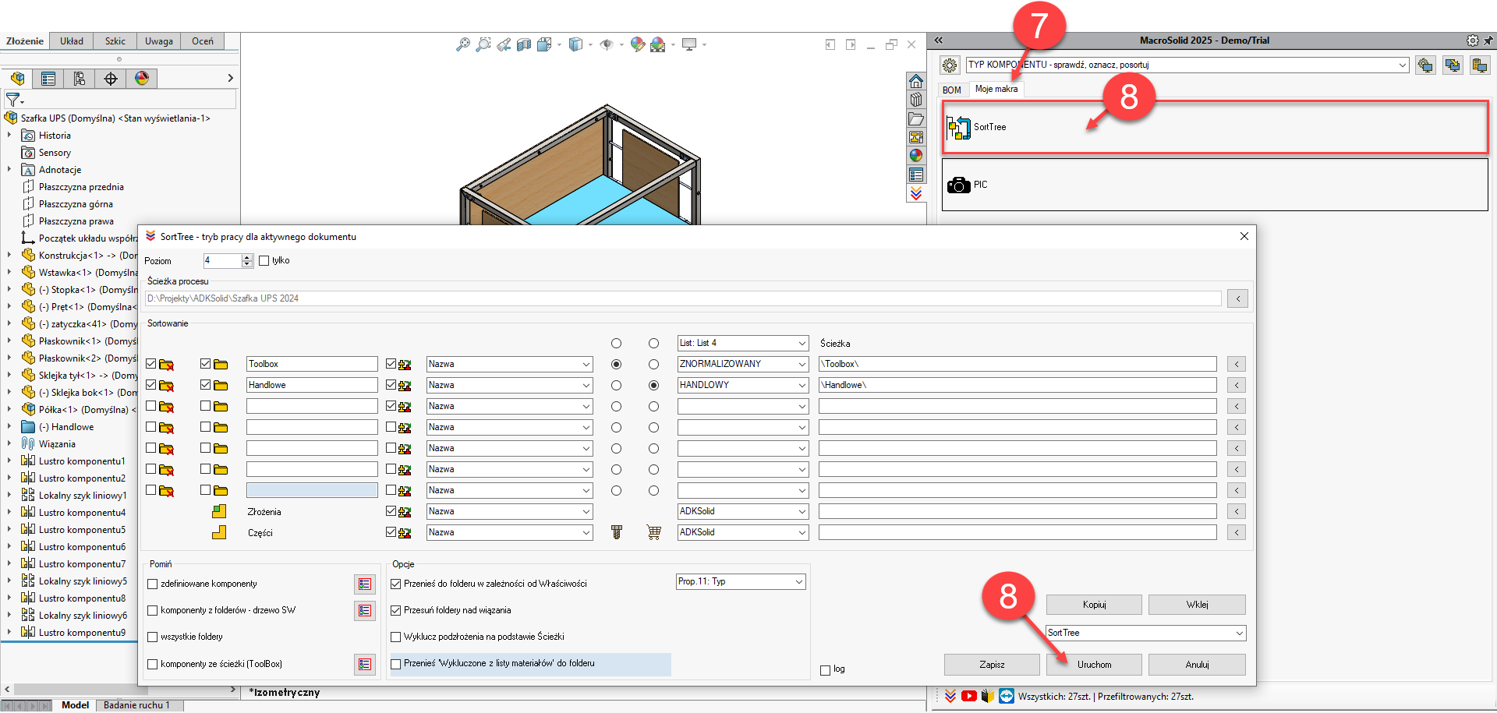Viewport: 1497px width, 713px height.
Task: Increase Poziom level with spinner up arrow
Action: click(x=247, y=258)
